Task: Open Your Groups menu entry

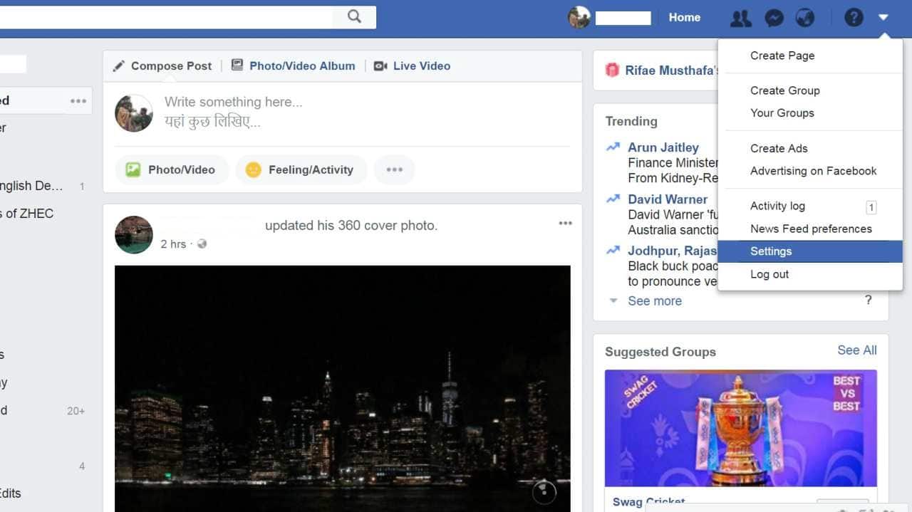Action: (x=782, y=113)
